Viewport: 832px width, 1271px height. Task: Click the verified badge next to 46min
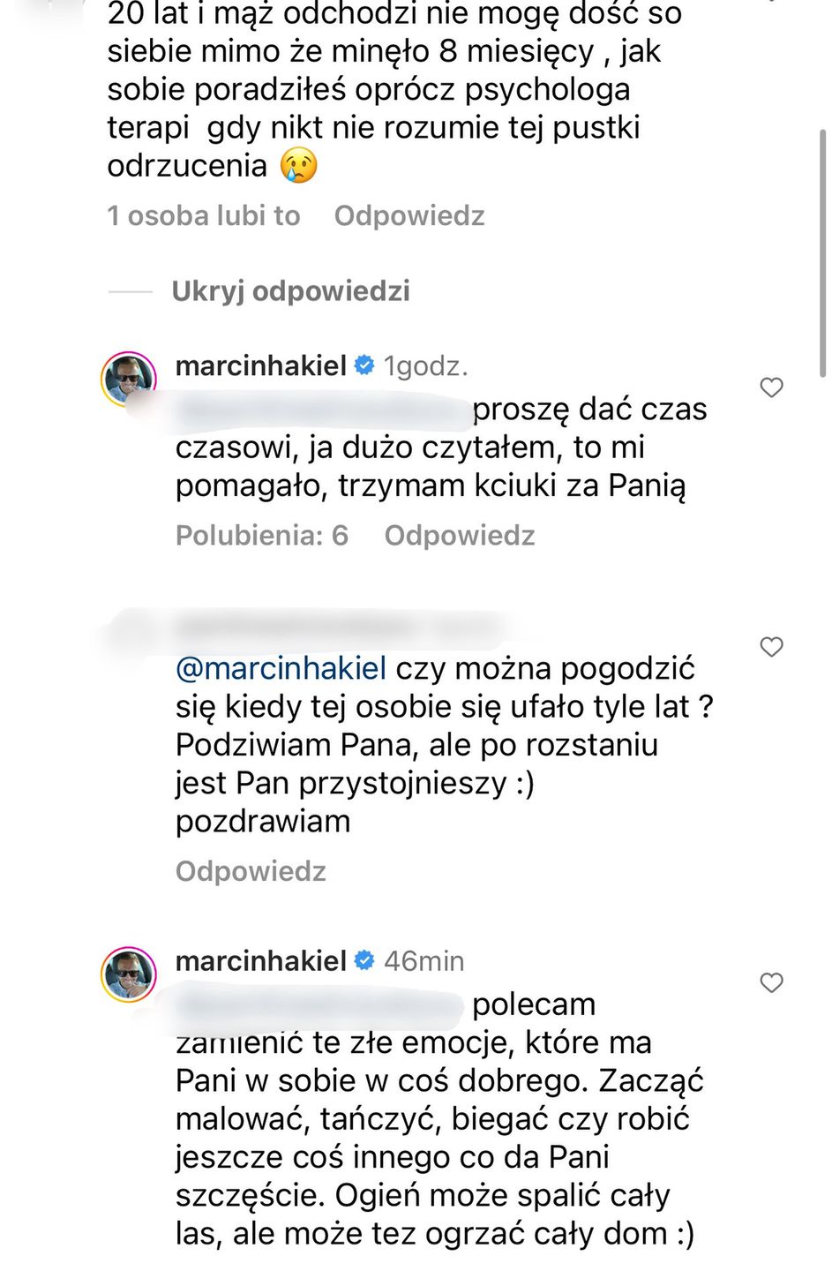(x=364, y=960)
